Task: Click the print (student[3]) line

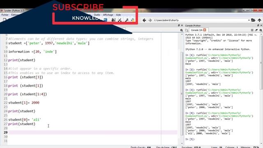Action: pyautogui.click(x=25, y=77)
